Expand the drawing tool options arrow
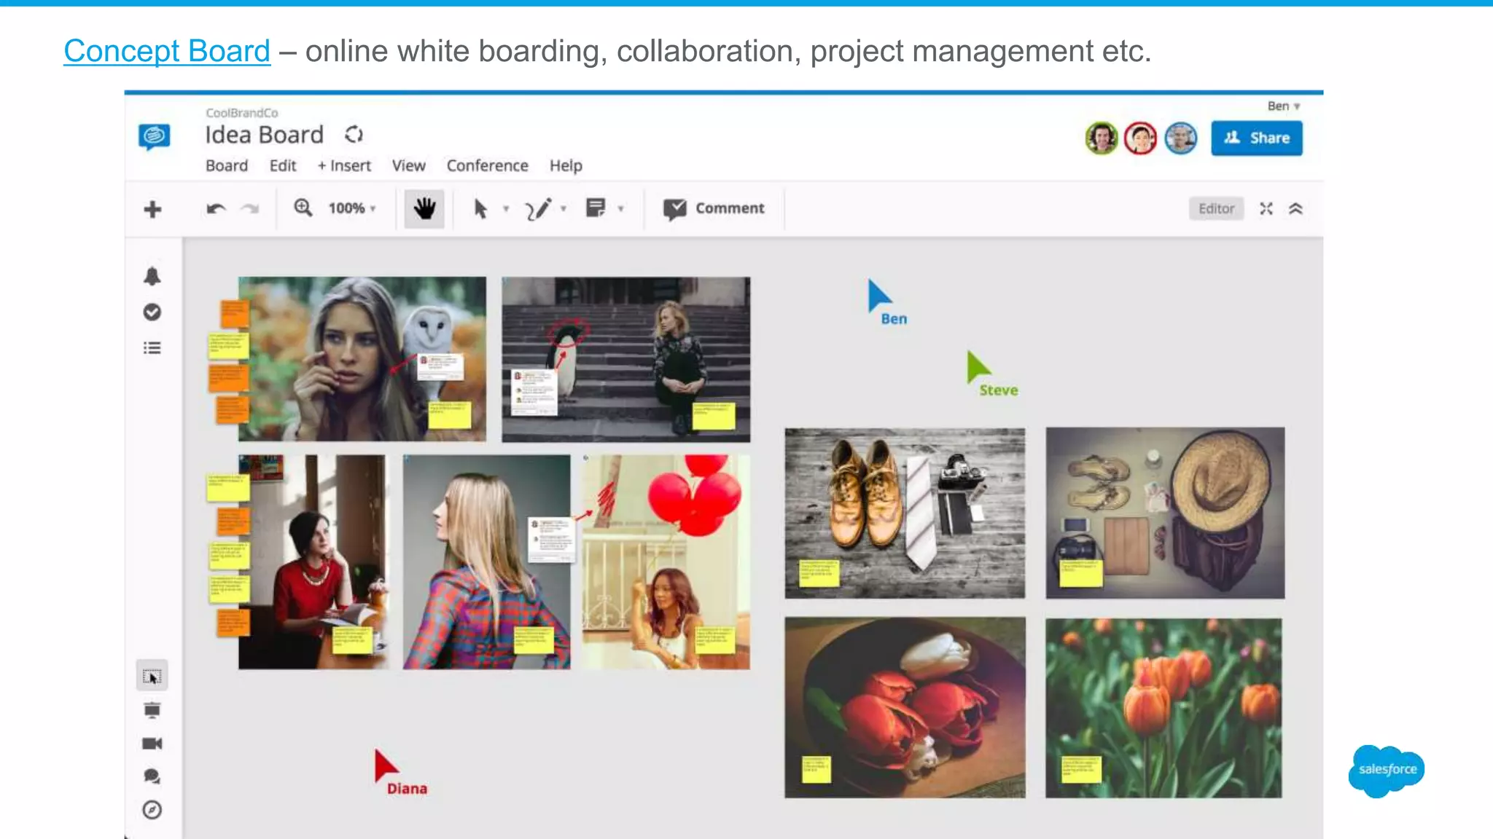The height and width of the screenshot is (839, 1493). [x=564, y=209]
